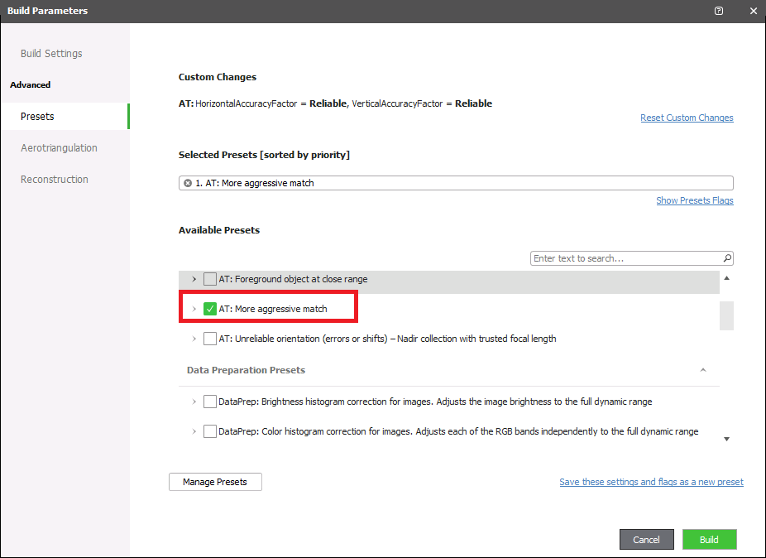Uncheck 'AT: More aggressive match' preset

point(210,309)
